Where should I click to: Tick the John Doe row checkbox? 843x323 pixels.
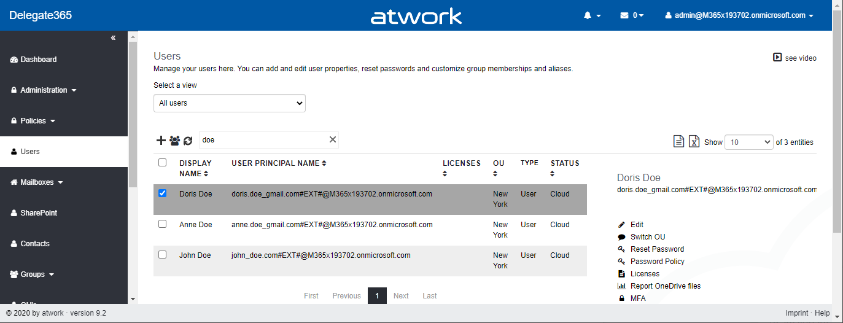(x=163, y=254)
